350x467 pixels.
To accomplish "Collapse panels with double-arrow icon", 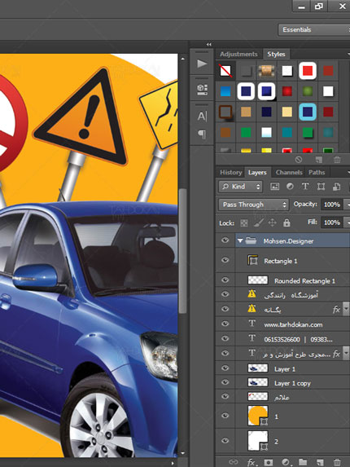I will coord(209,44).
